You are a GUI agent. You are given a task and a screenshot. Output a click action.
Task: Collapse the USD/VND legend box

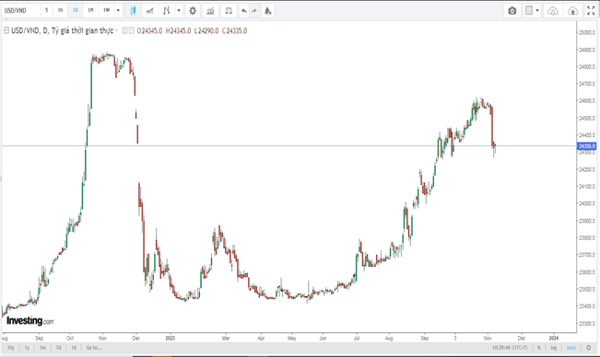(6, 30)
